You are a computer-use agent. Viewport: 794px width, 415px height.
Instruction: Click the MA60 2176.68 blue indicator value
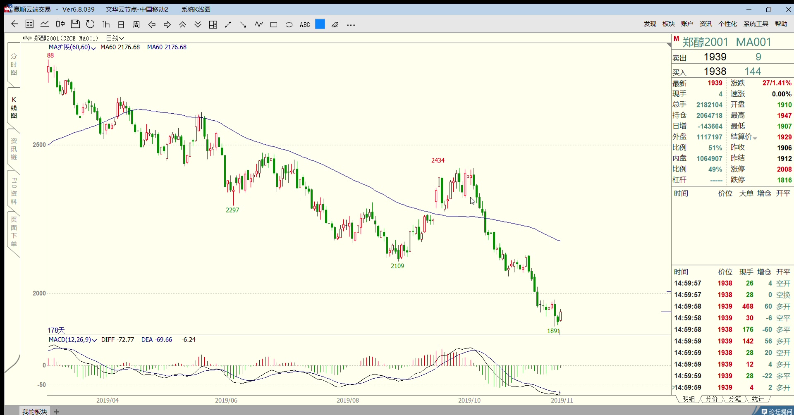167,47
